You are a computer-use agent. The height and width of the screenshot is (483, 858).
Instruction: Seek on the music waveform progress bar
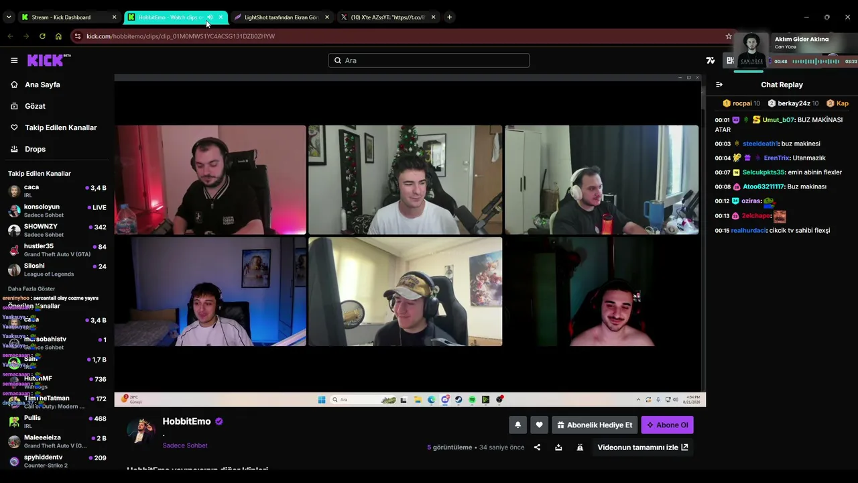coord(815,61)
